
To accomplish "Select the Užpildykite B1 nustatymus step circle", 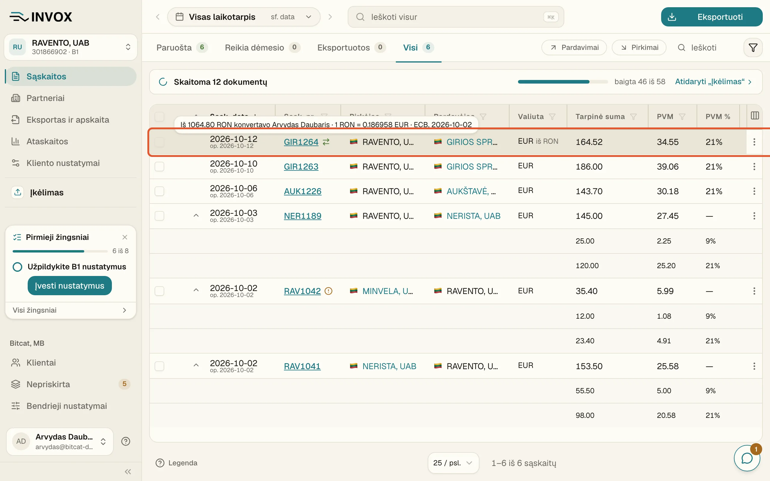I will tap(17, 267).
